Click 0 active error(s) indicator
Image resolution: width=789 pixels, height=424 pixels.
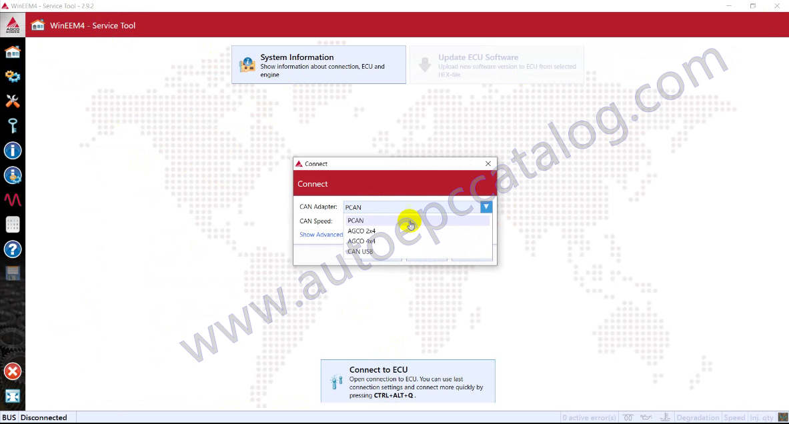[589, 417]
